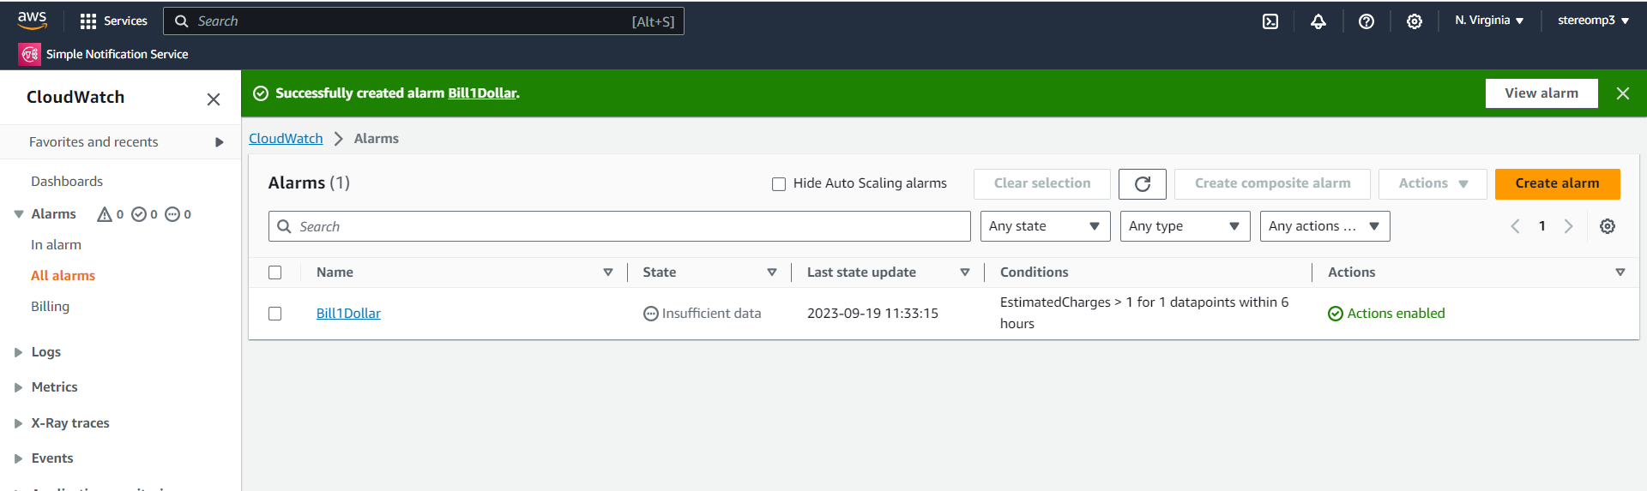
Task: Click the Alarms breadcrumb text
Action: [377, 139]
